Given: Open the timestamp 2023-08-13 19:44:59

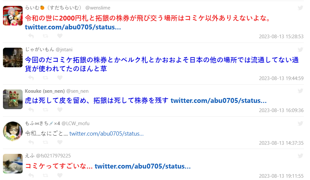Looking at the screenshot, I should 281,78.
